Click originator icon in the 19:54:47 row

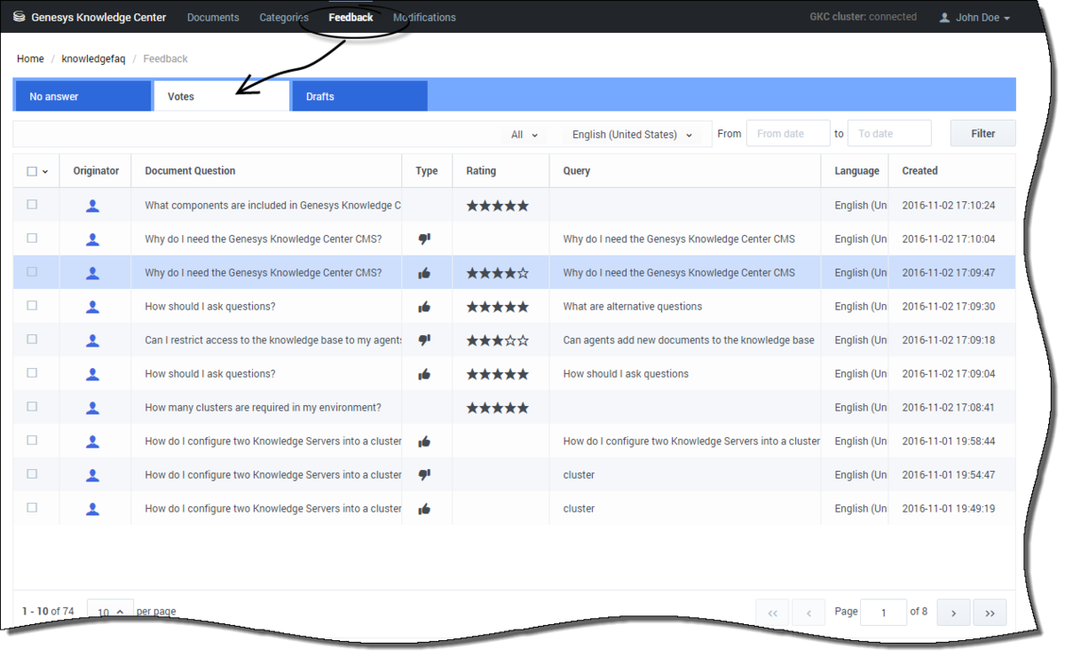92,475
